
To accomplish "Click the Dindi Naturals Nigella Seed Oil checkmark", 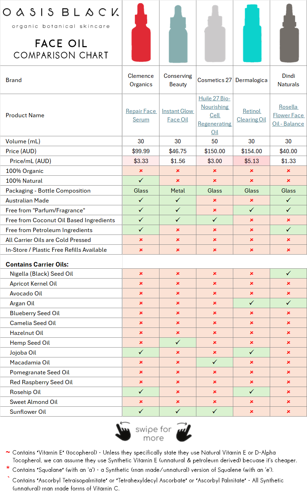I will pyautogui.click(x=288, y=273).
